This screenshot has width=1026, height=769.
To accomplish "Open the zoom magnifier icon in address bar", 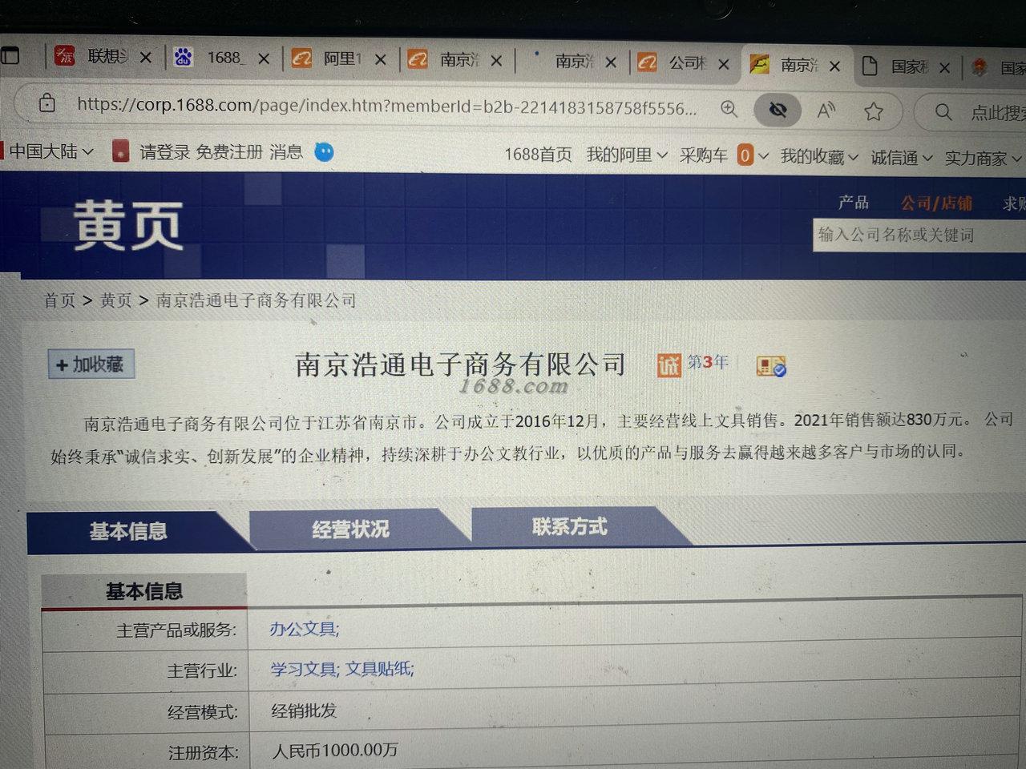I will [x=729, y=109].
